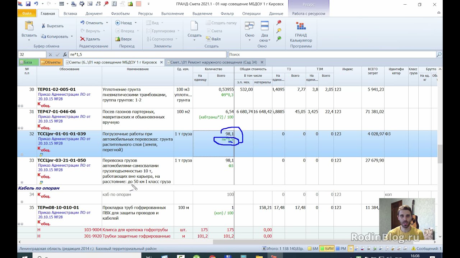Click the Save floppy icon in quick access toolbar
460x258 pixels.
28,4
